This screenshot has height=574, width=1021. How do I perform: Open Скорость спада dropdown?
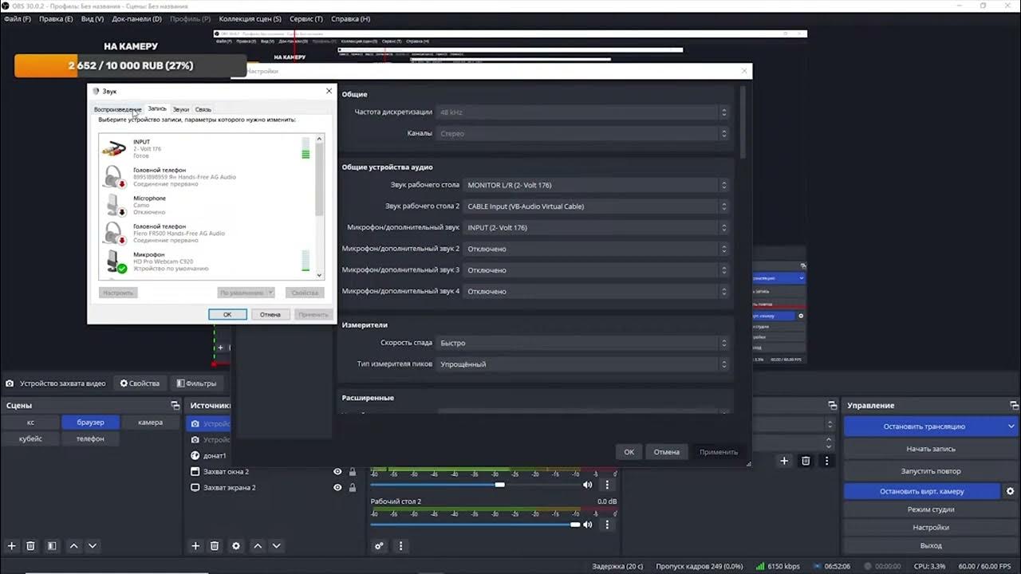(x=583, y=343)
